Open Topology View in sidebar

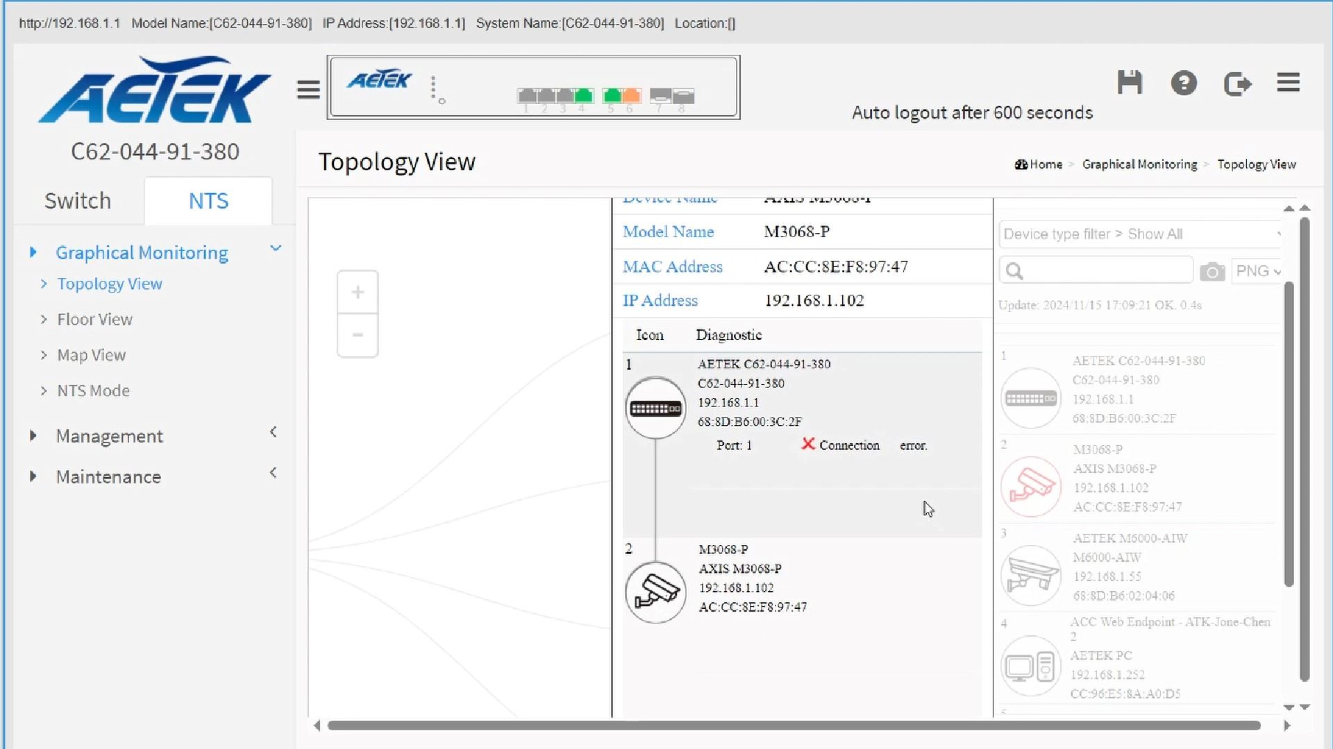110,284
